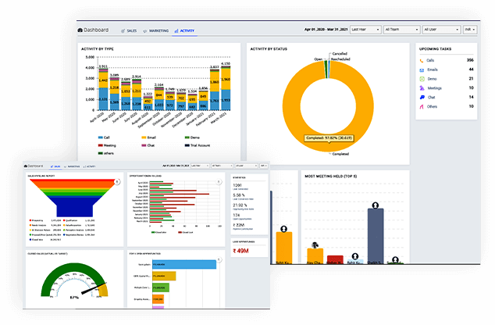The image size is (495, 325).
Task: Select the Sales tab in Sales window
Action: [55, 166]
